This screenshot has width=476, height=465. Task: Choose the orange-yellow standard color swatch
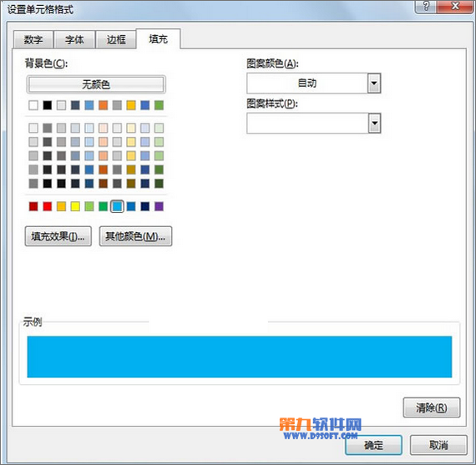61,206
